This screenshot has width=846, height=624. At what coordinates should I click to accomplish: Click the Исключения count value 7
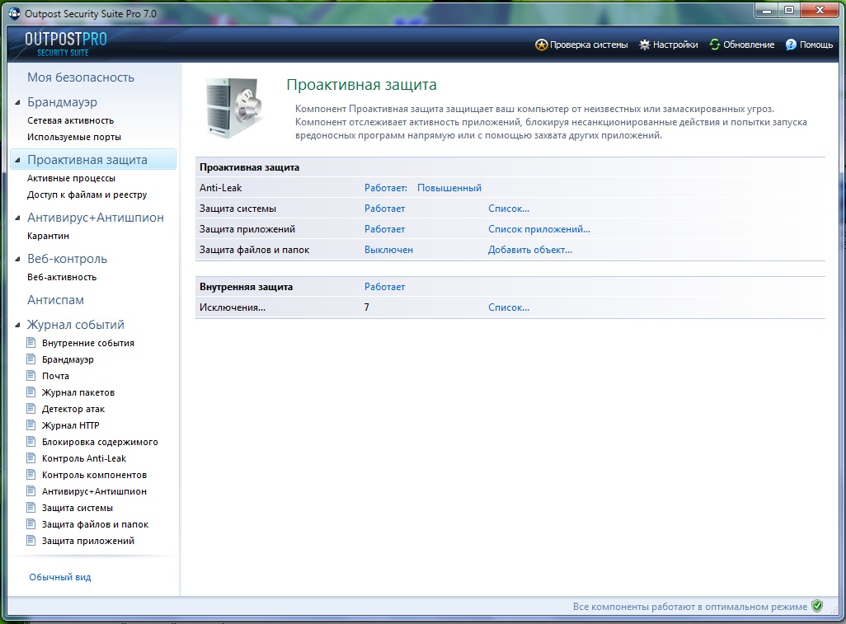[367, 307]
